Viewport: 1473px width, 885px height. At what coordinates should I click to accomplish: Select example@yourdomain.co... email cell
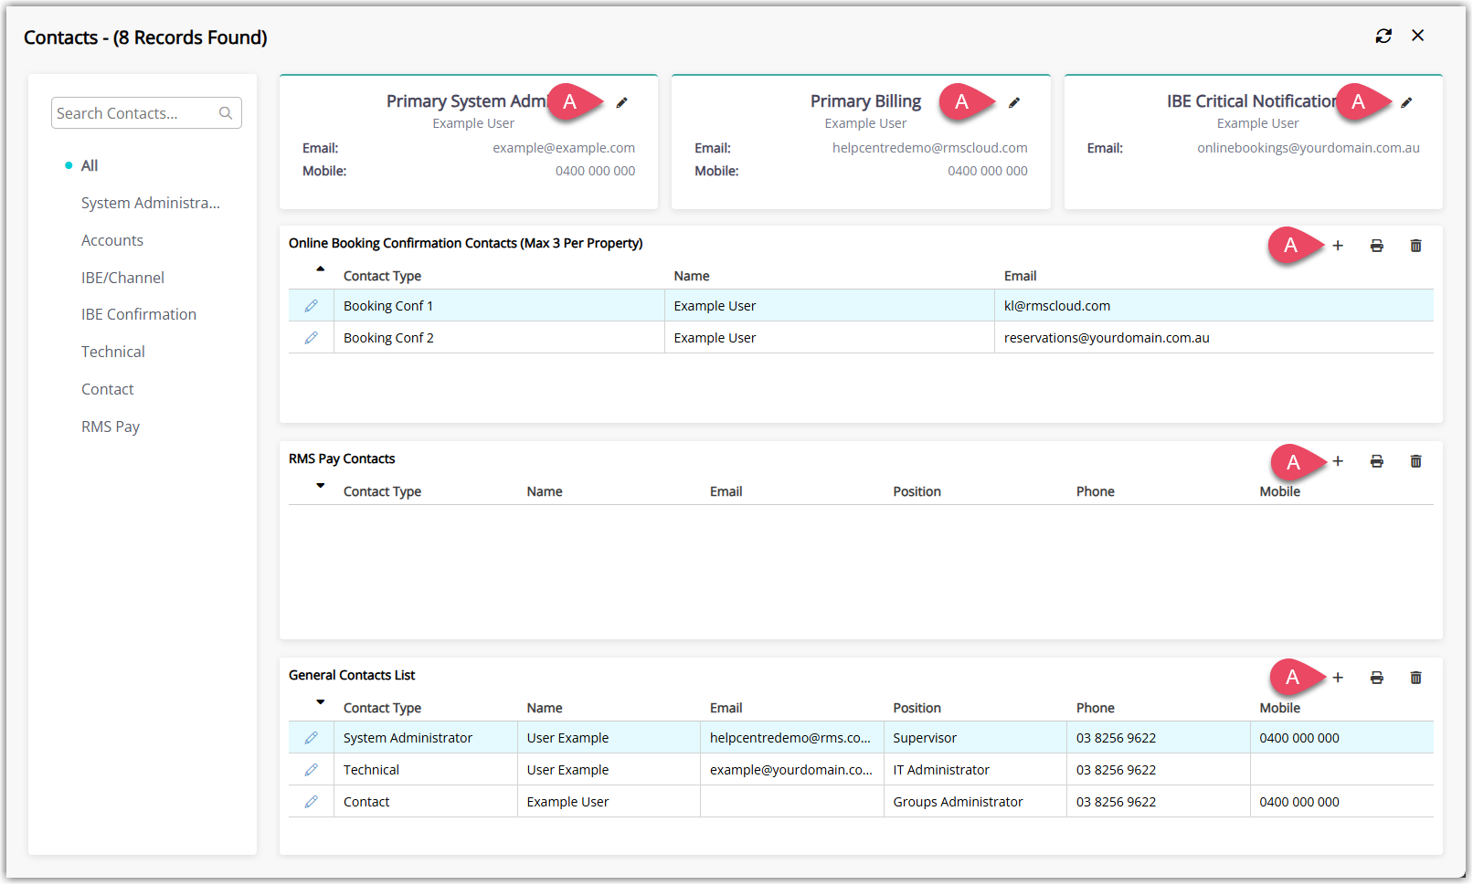pyautogui.click(x=791, y=770)
